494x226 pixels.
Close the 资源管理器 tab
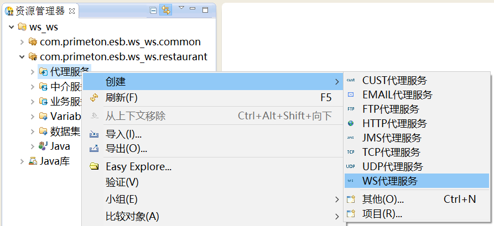tap(72, 10)
